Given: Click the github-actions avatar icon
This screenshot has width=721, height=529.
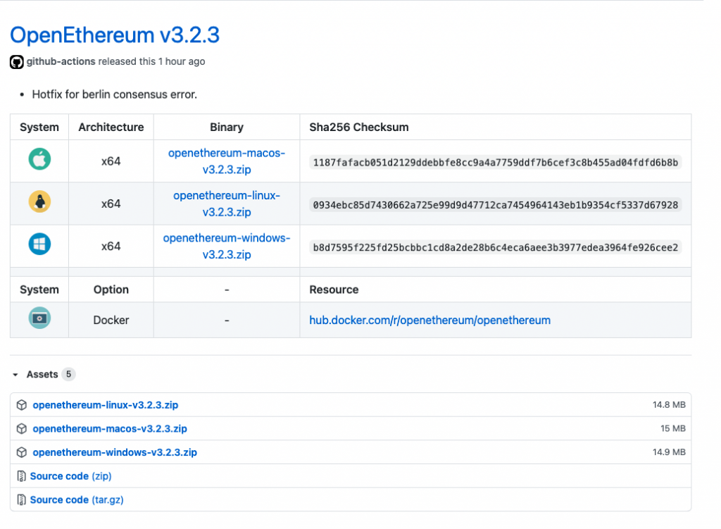Looking at the screenshot, I should click(x=16, y=62).
